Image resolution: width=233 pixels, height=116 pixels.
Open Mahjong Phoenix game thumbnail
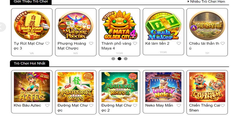(x=76, y=25)
